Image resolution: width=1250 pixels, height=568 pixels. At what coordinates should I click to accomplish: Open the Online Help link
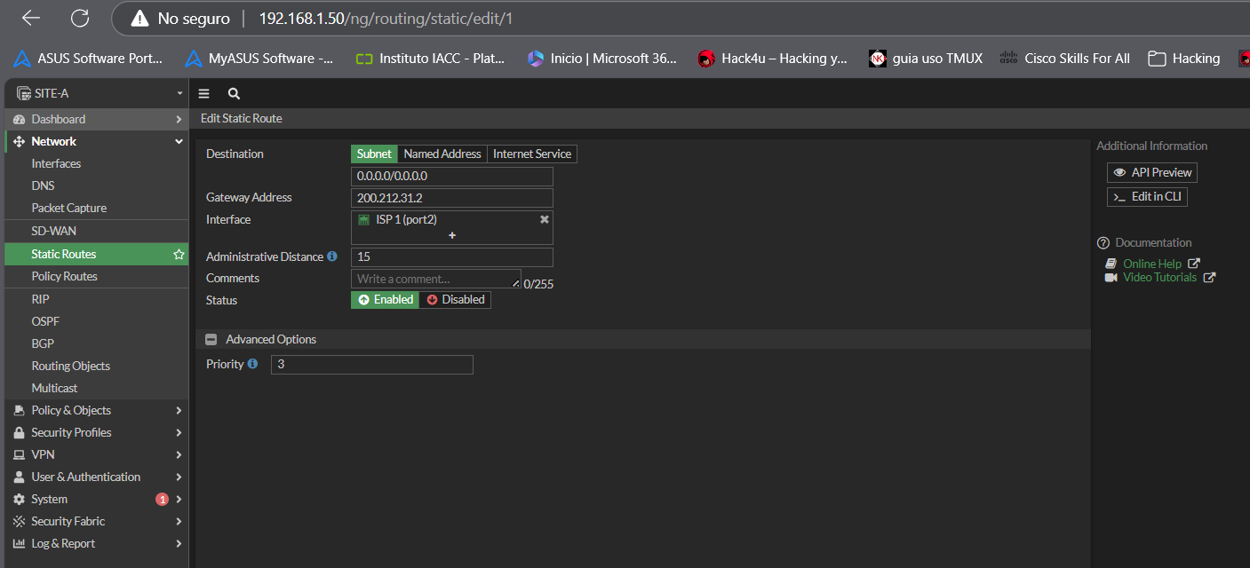1151,264
